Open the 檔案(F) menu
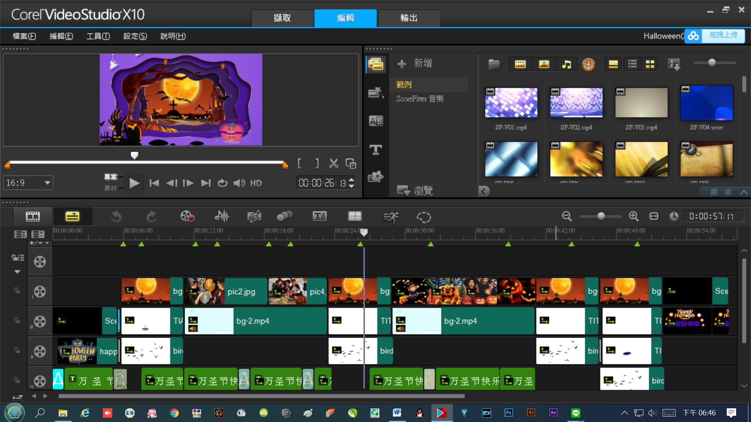This screenshot has width=751, height=422. [24, 36]
